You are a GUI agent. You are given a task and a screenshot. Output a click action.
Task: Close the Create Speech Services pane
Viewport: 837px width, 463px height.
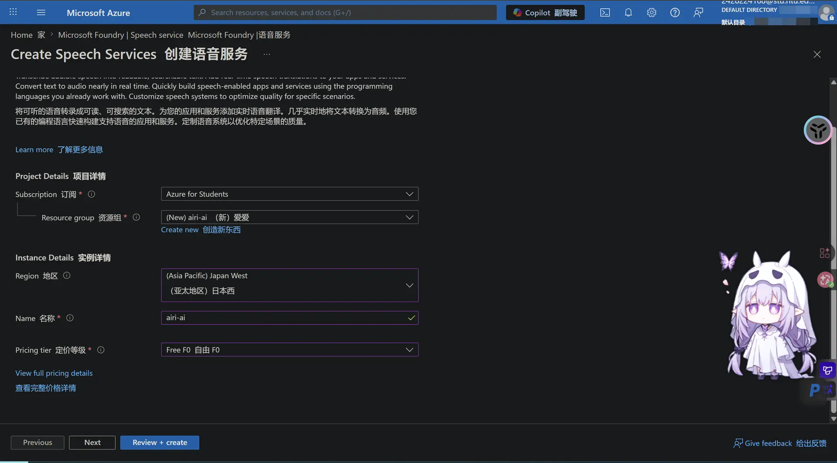point(817,54)
